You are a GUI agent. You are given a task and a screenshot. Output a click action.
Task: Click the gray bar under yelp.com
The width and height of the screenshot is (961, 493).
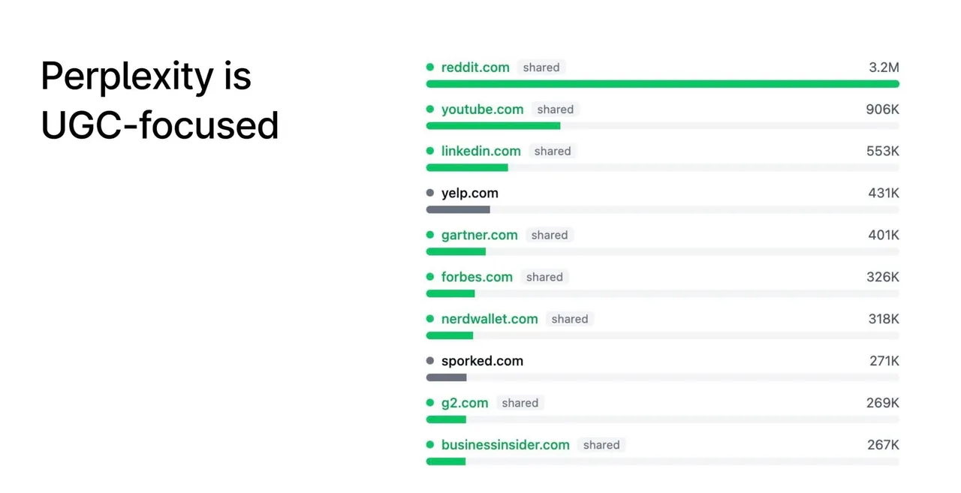[x=458, y=210]
